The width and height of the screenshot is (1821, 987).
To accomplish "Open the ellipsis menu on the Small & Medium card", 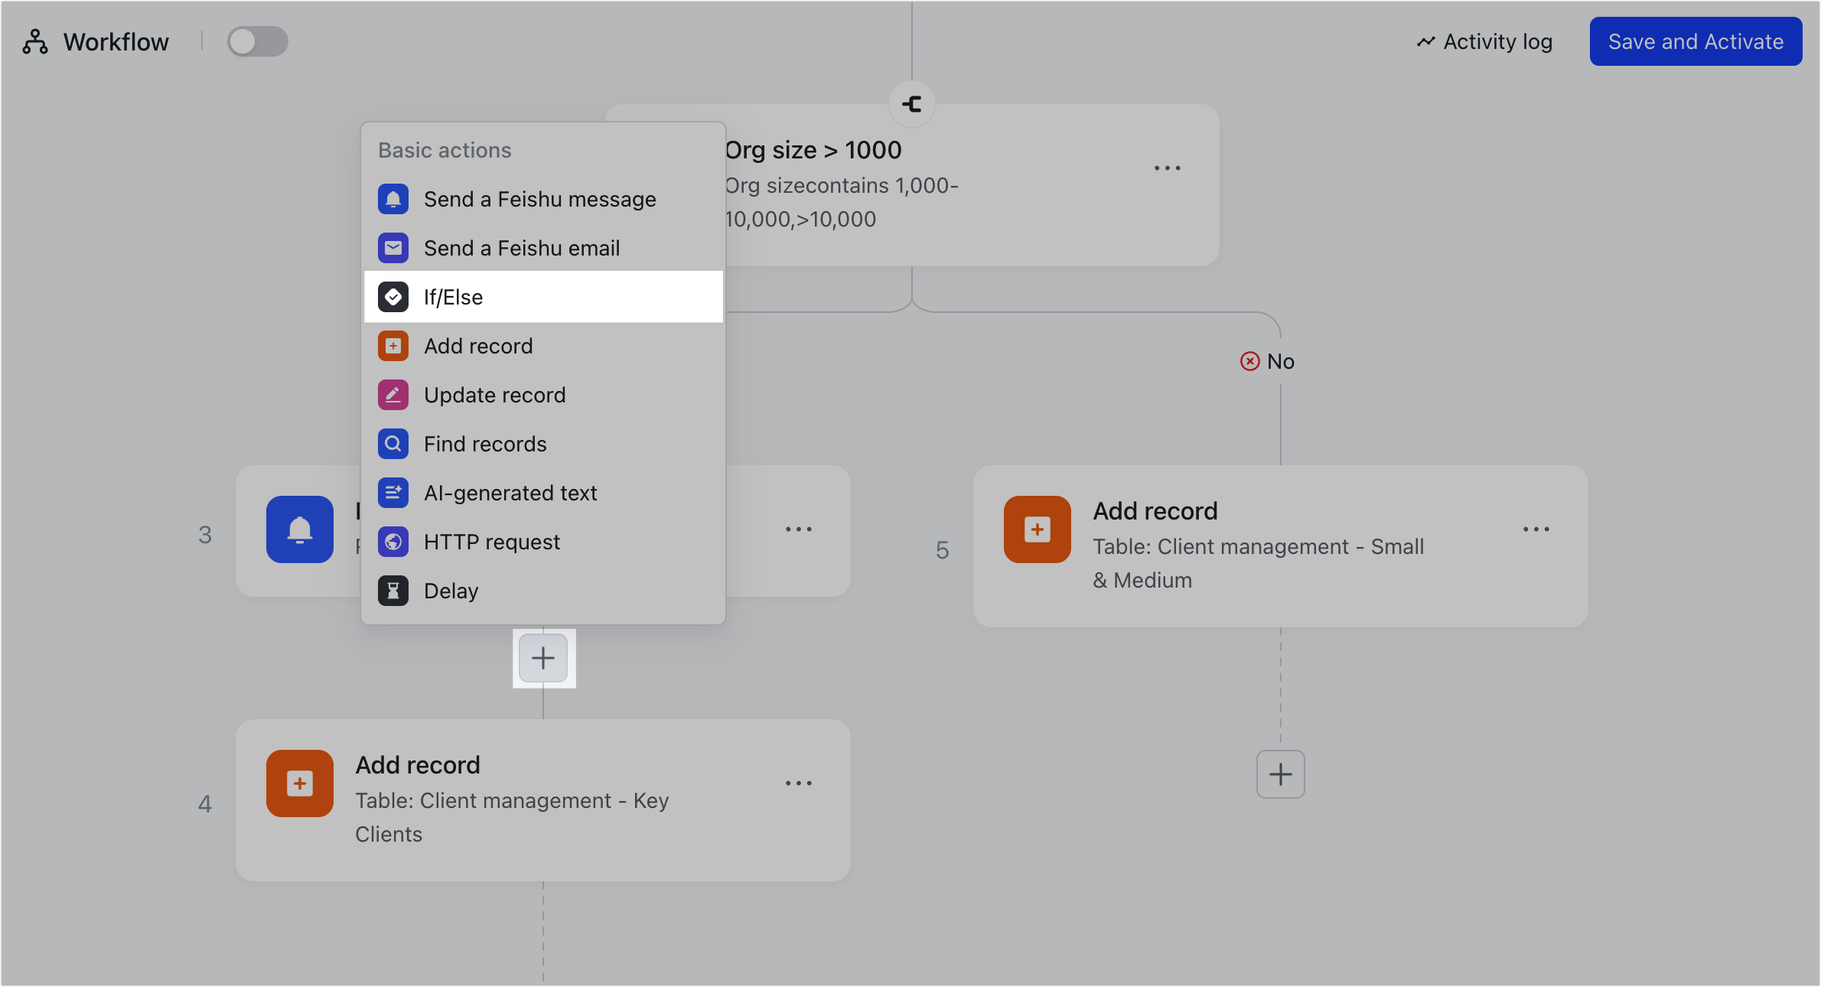I will 1536,529.
